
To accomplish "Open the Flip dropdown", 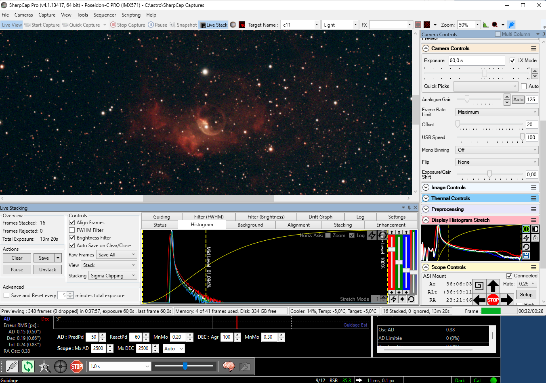I will (x=497, y=162).
